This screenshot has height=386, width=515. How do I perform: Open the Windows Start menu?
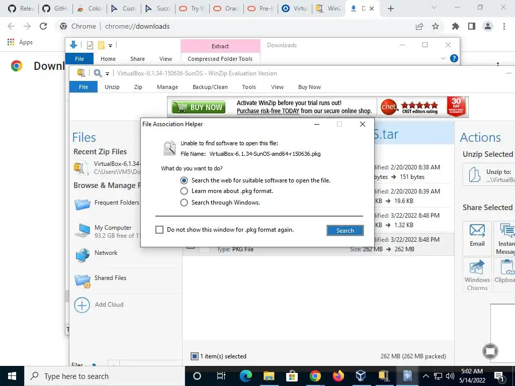coord(12,376)
